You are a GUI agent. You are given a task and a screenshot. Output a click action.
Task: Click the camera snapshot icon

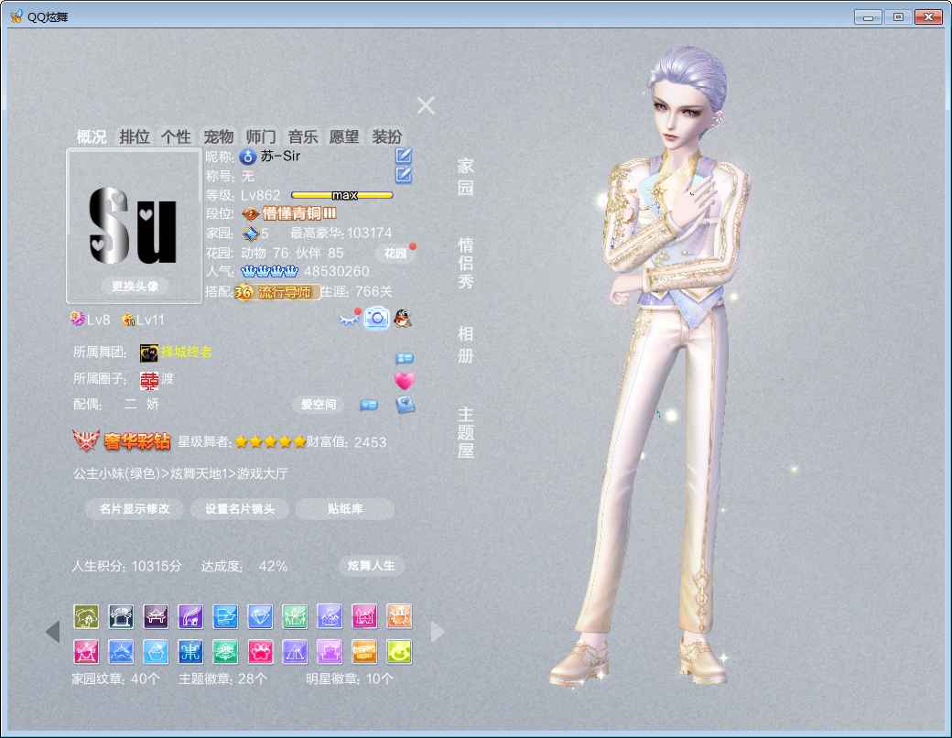[376, 319]
